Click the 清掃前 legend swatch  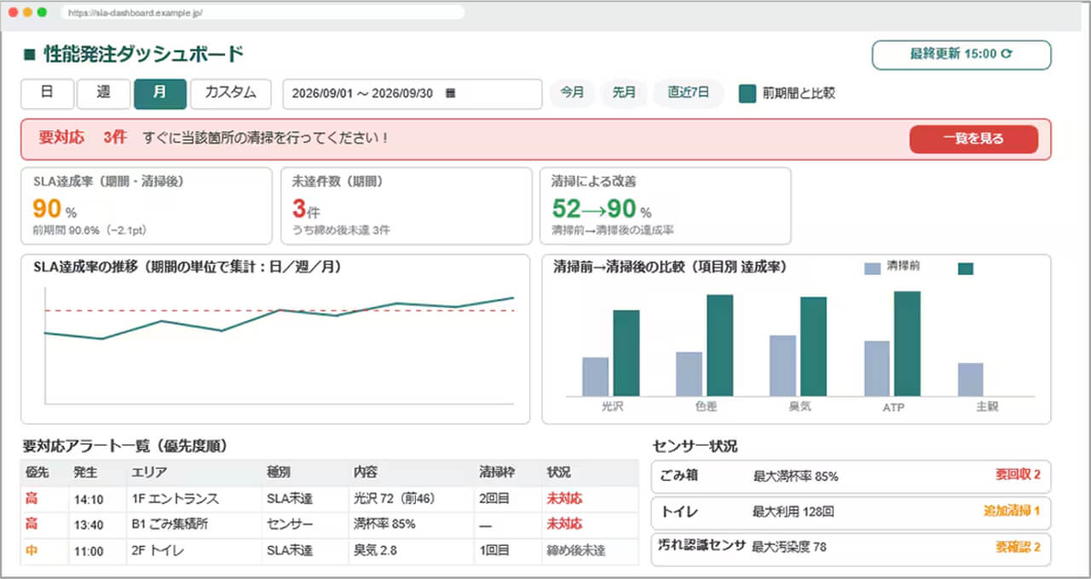pyautogui.click(x=873, y=268)
